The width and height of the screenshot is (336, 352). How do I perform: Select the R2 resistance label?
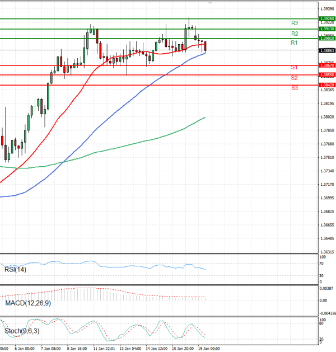coord(294,34)
